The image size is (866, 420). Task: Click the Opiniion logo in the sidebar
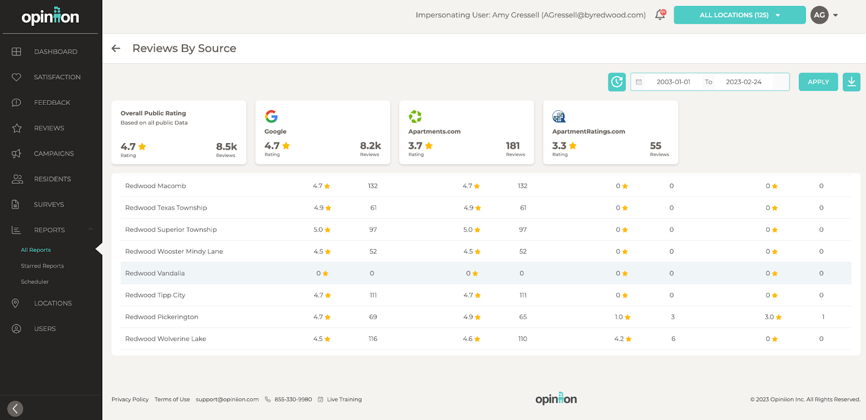click(x=50, y=16)
